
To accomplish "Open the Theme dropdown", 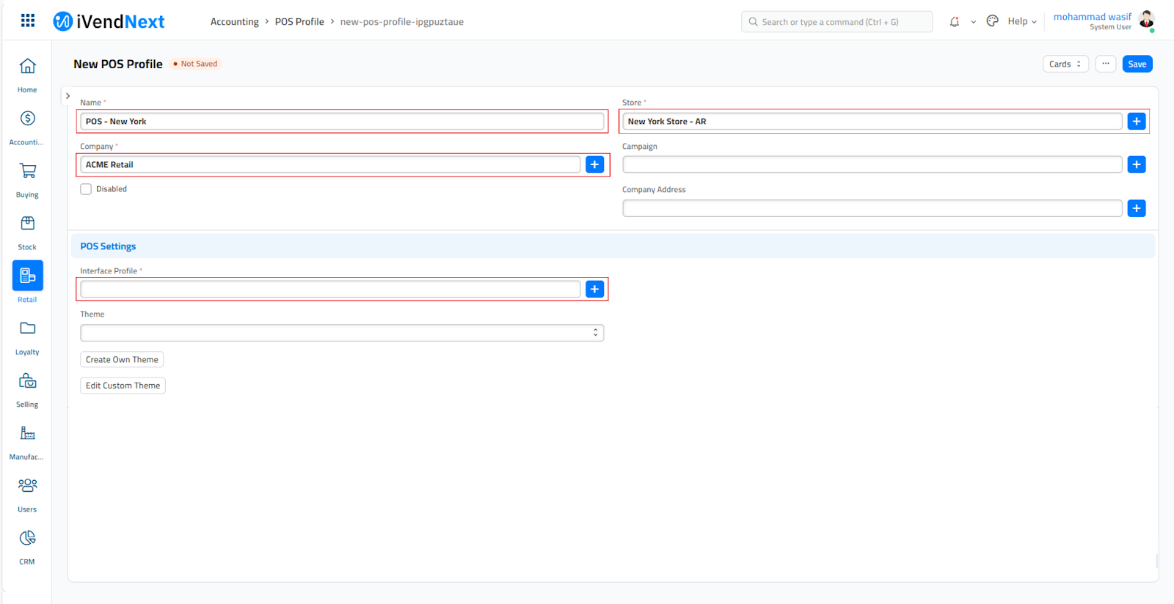I will point(342,333).
